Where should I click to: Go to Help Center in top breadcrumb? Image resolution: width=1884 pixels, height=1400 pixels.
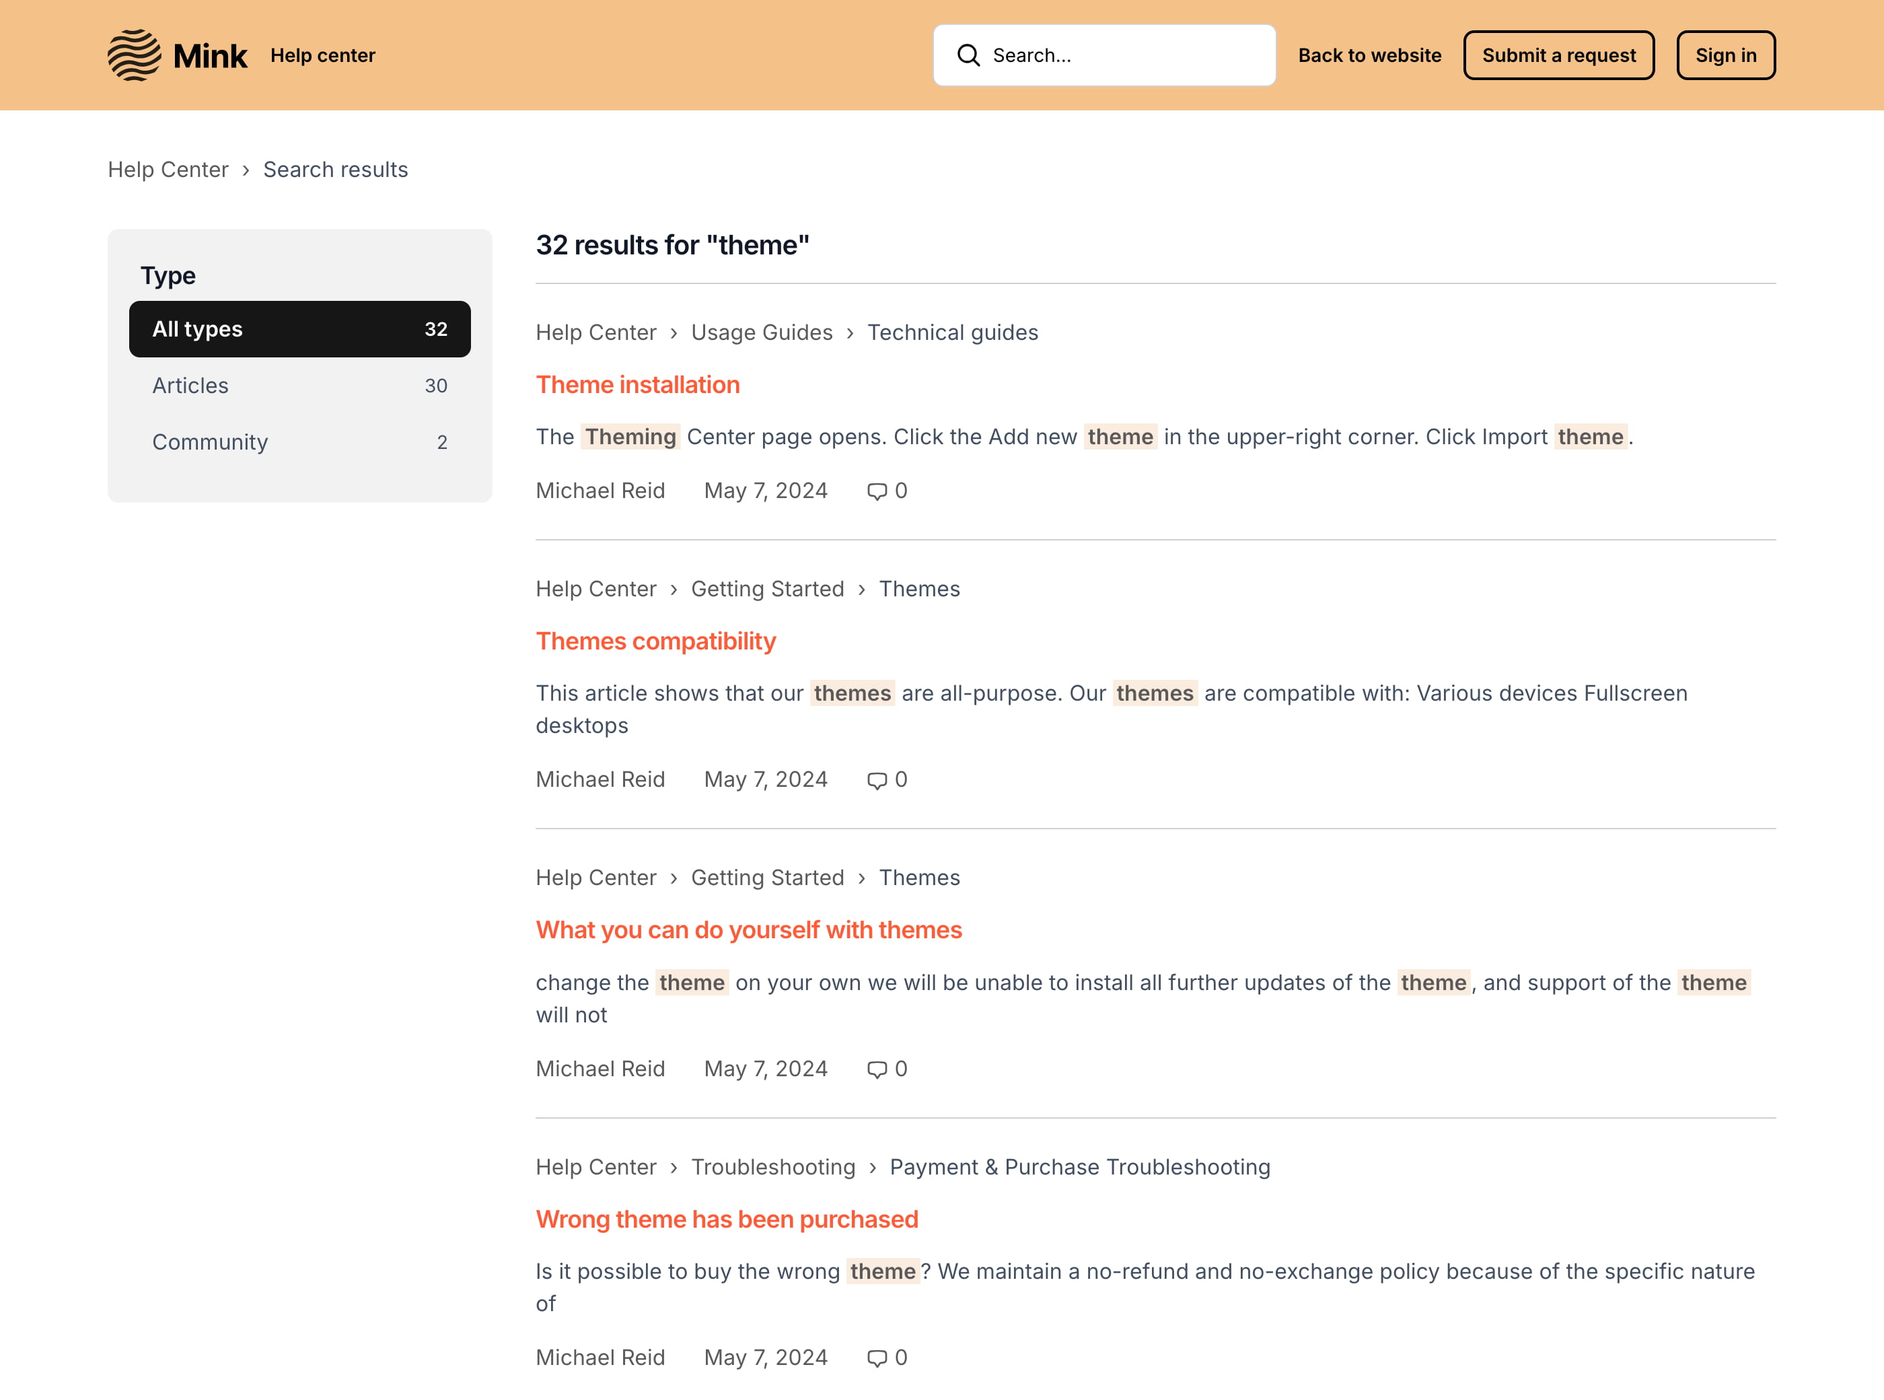(x=168, y=170)
